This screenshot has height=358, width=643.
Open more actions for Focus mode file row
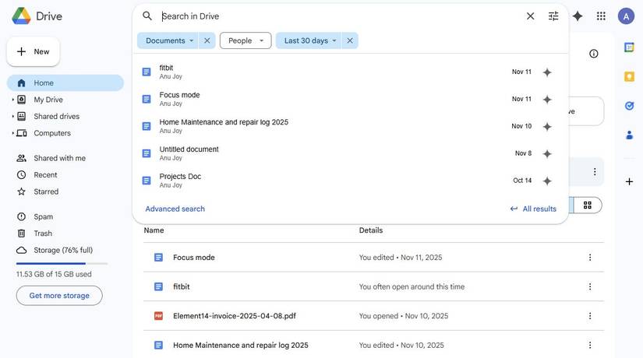[x=590, y=258]
